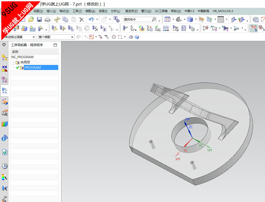This screenshot has height=202, width=265.
Task: Expand the render style dropdown arrow
Action: pos(196,19)
